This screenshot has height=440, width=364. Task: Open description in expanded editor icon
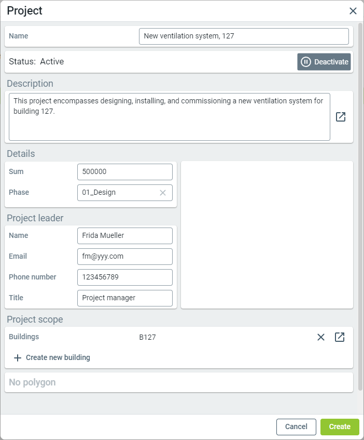(340, 117)
